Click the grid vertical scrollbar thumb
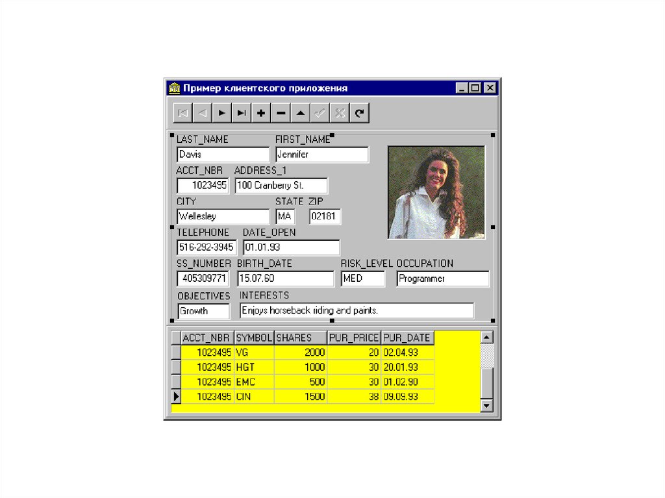 (486, 384)
